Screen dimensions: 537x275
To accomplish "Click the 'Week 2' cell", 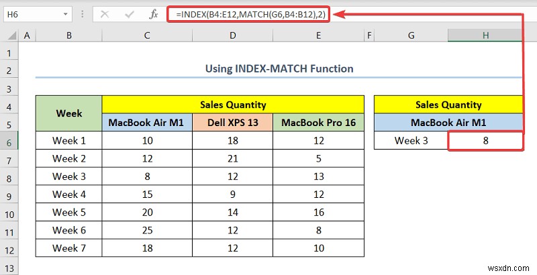I will point(68,158).
